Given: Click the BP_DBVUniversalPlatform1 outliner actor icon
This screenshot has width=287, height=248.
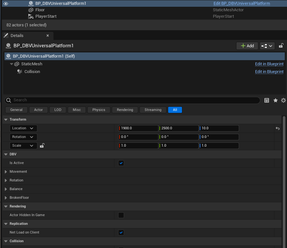Looking at the screenshot, I should tap(31, 4).
